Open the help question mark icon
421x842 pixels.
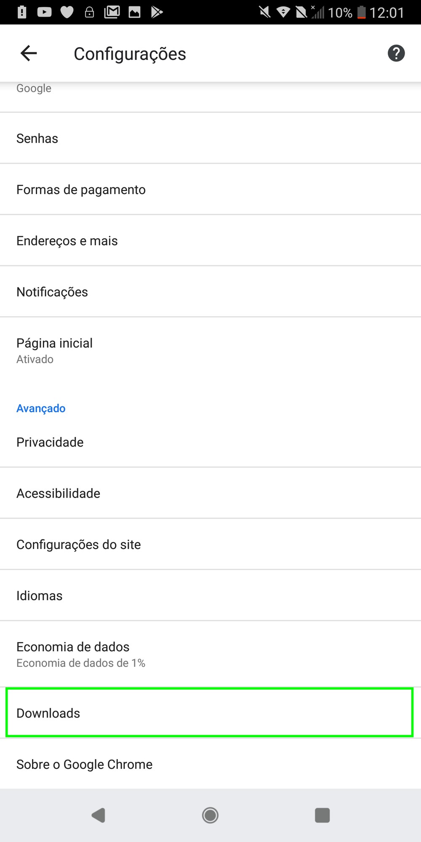coord(396,53)
